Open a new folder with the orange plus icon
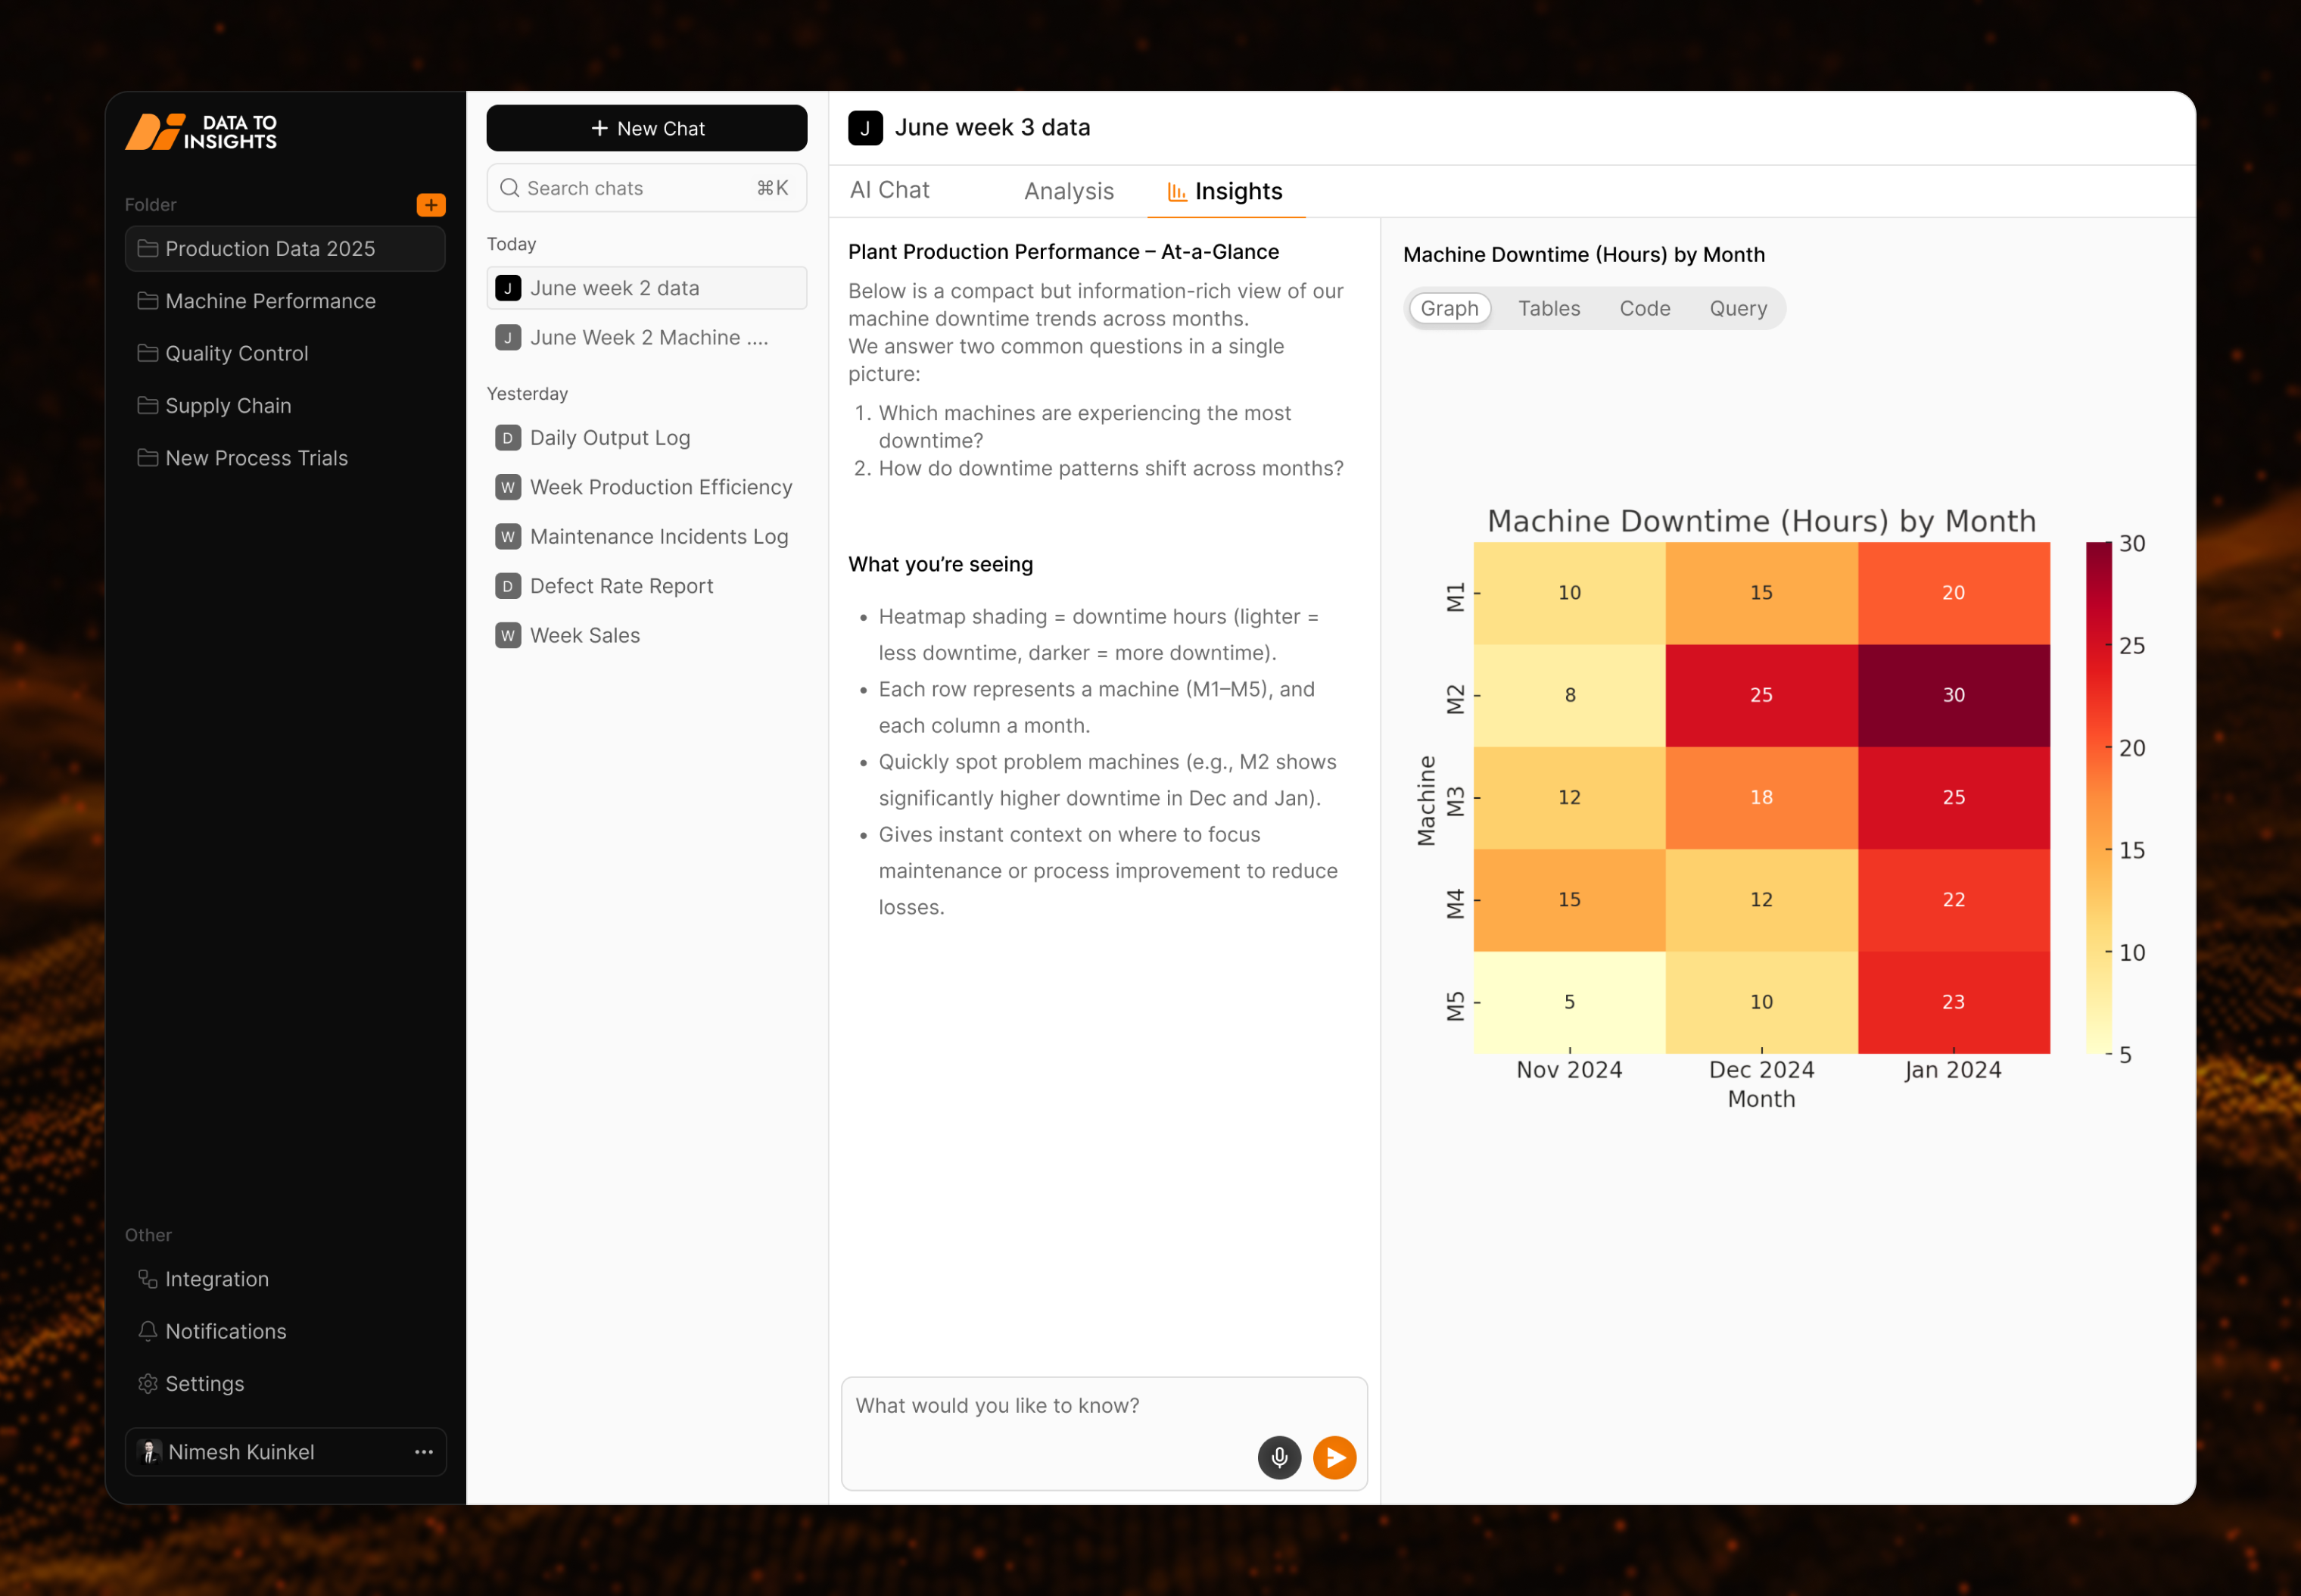The image size is (2301, 1596). pos(430,205)
